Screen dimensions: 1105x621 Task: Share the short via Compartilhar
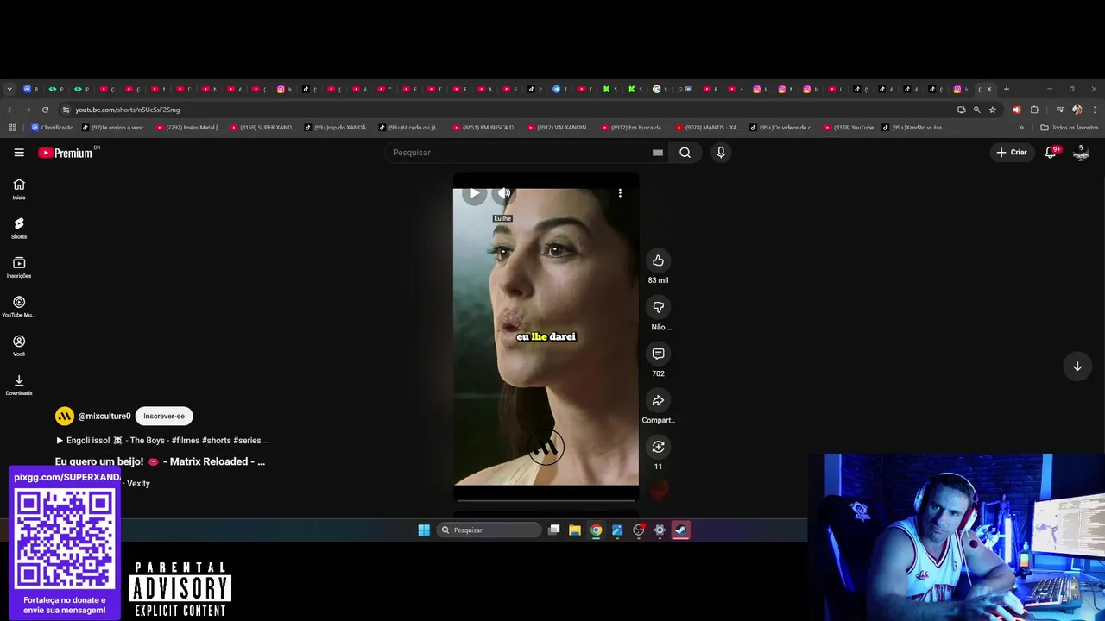pos(658,400)
